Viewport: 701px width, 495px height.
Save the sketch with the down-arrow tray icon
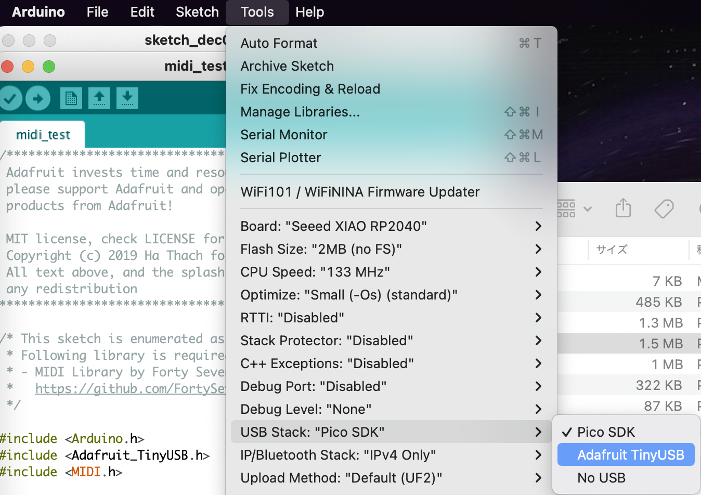tap(127, 98)
